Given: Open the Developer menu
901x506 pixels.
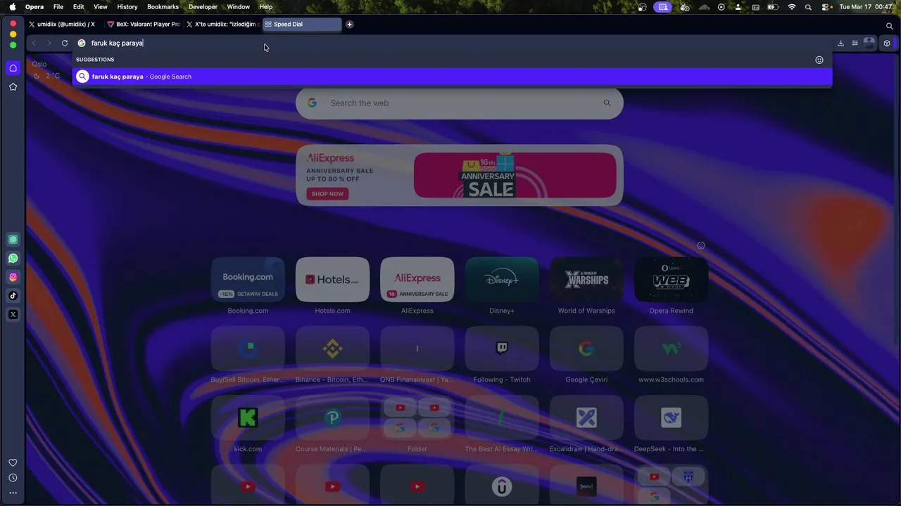Looking at the screenshot, I should tap(203, 7).
